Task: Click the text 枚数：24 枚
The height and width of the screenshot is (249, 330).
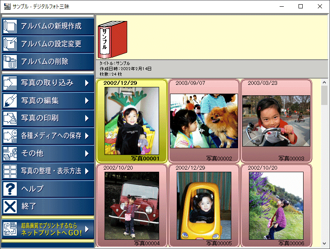Action: point(111,74)
